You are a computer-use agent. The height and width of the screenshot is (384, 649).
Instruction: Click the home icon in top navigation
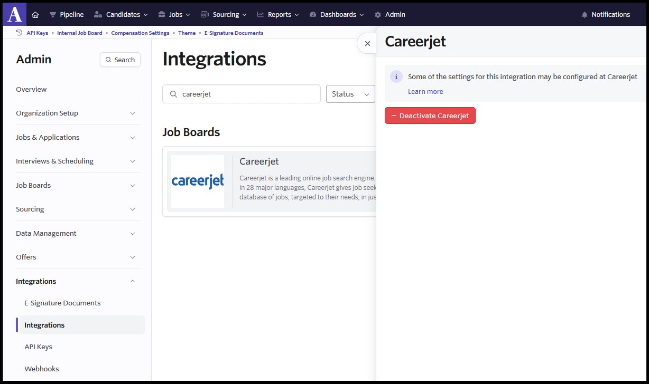click(x=35, y=15)
